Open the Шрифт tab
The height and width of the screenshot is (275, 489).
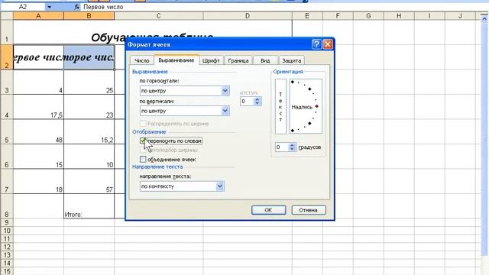pyautogui.click(x=211, y=60)
